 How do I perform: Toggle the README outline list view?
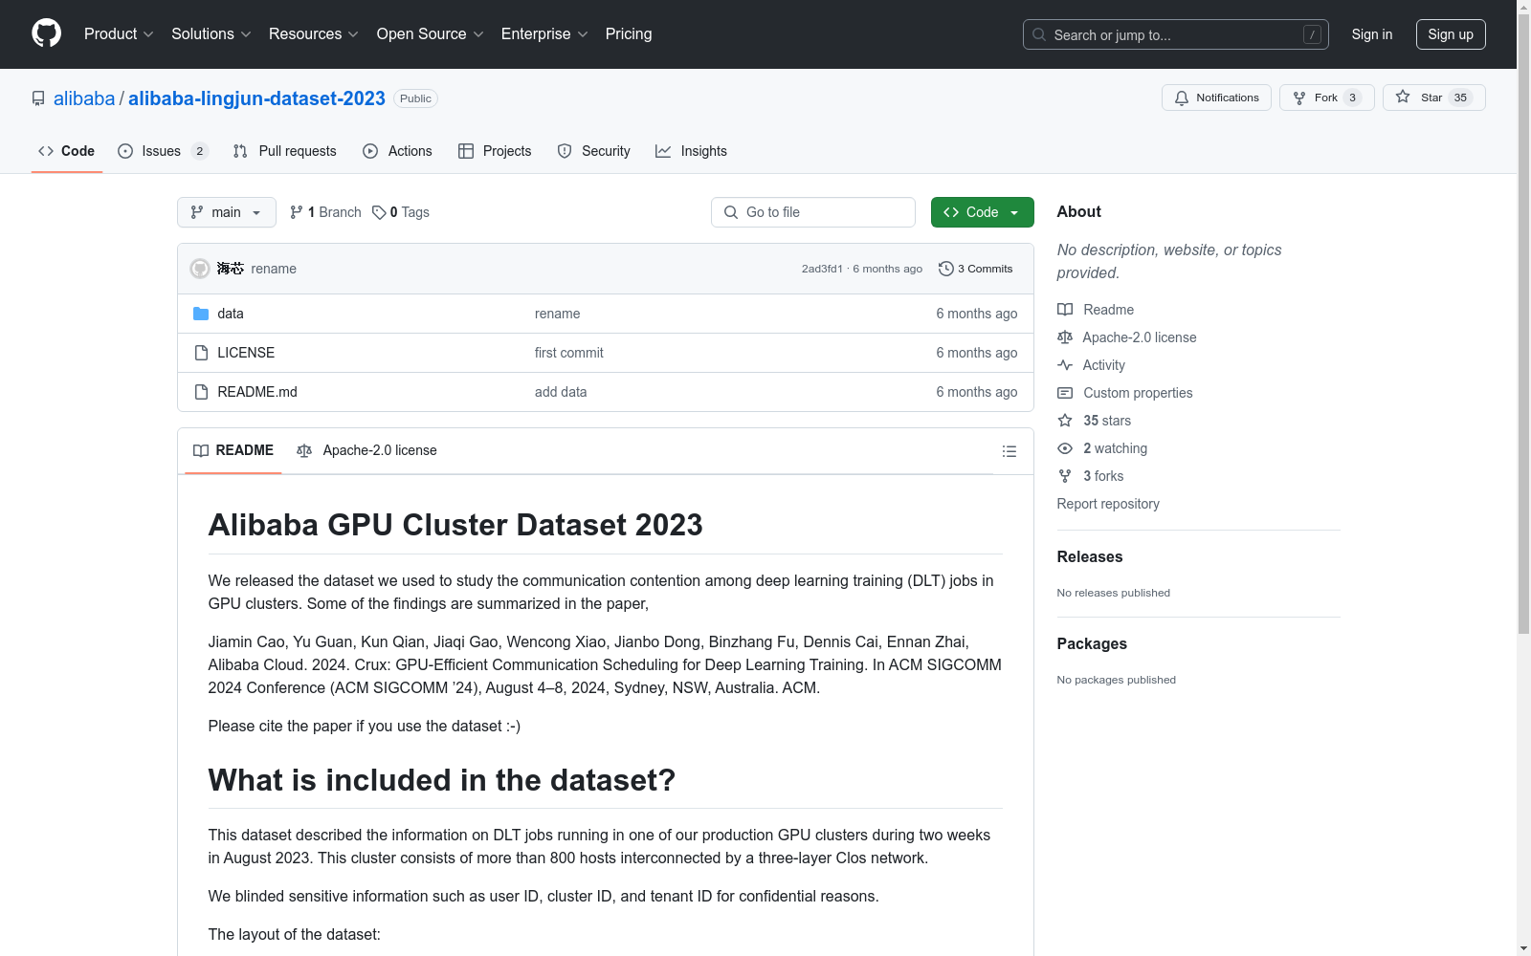point(1009,450)
